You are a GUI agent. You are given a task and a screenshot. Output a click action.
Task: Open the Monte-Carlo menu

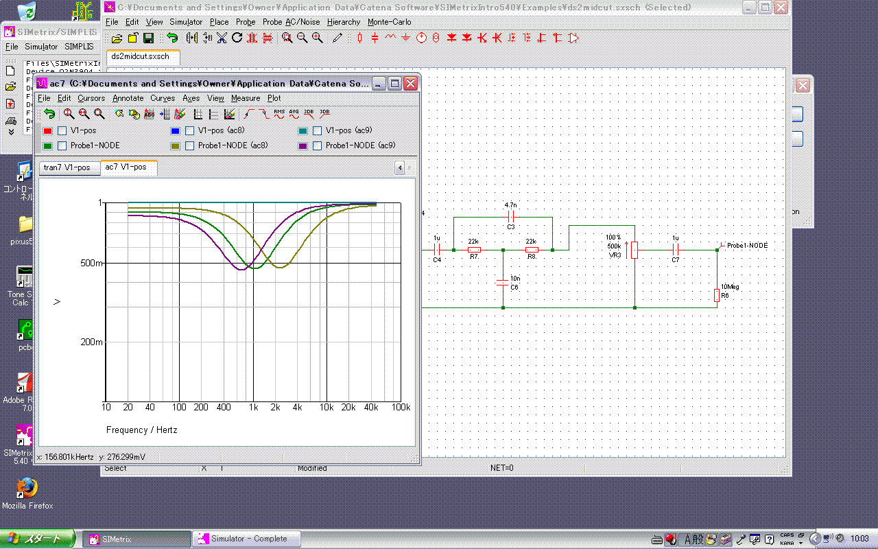click(x=389, y=22)
